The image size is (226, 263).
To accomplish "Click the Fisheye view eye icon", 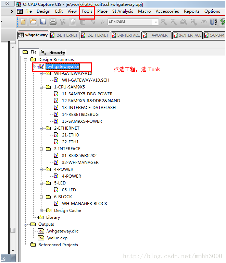I will 204,22.
